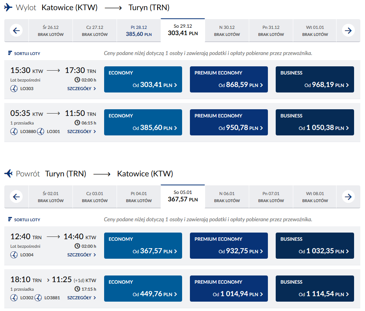Choose Economy fare 385,60 PLN for 05:35 flight
Image resolution: width=365 pixels, height=311 pixels.
click(x=143, y=122)
